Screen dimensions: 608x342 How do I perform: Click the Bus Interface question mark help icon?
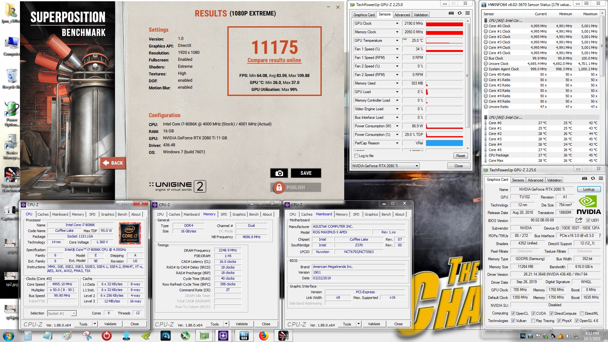pos(600,236)
